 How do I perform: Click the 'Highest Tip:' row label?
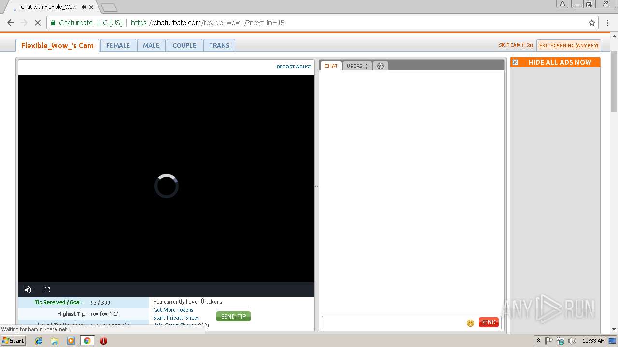tap(71, 314)
